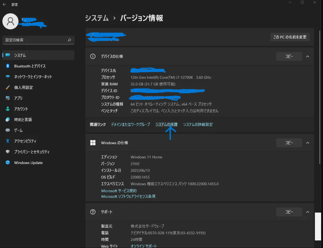Click the Windows logo beside Windows の仕様
The height and width of the screenshot is (248, 323).
click(93, 143)
